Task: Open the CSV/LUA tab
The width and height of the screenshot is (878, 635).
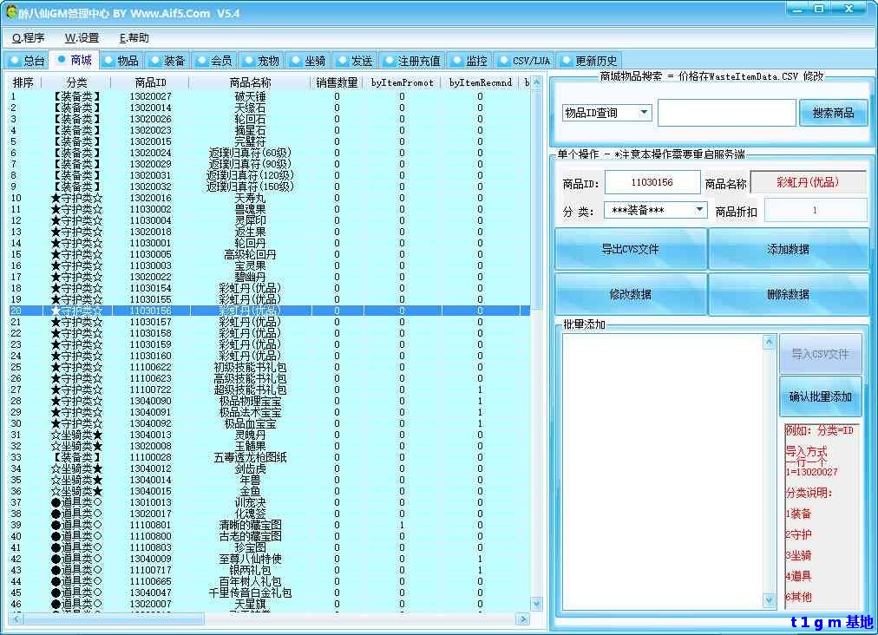Action: tap(524, 61)
